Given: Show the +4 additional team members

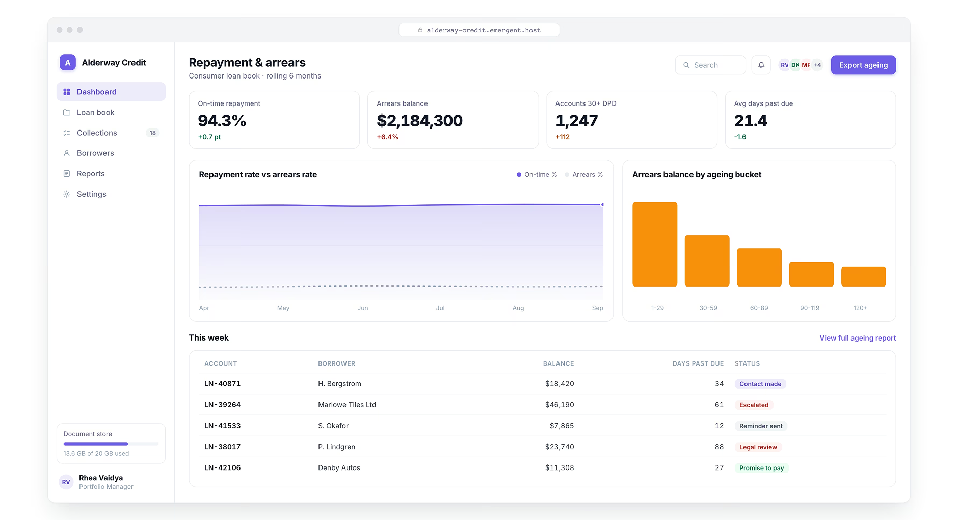Looking at the screenshot, I should pos(817,65).
